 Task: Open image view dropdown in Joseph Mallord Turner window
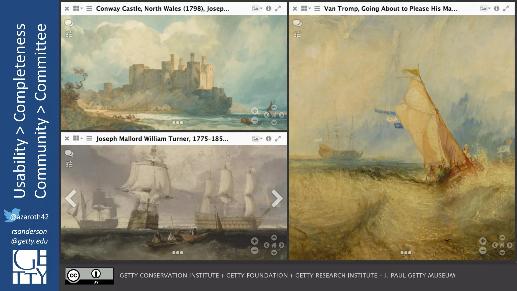[257, 139]
